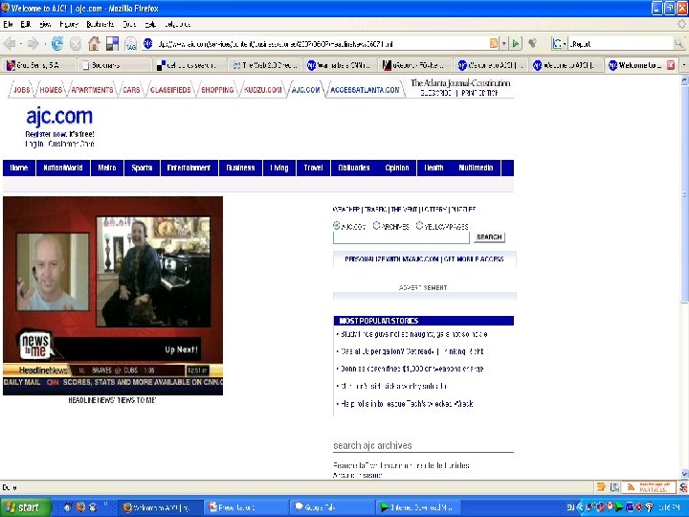689x517 pixels.
Task: Switch to the Web 2.0 tab
Action: (x=265, y=65)
